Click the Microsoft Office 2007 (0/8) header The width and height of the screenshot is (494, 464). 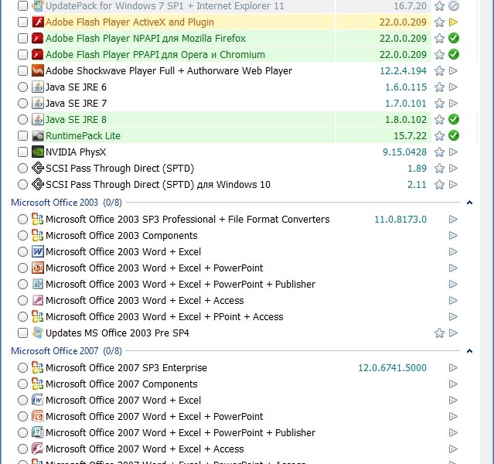click(66, 351)
